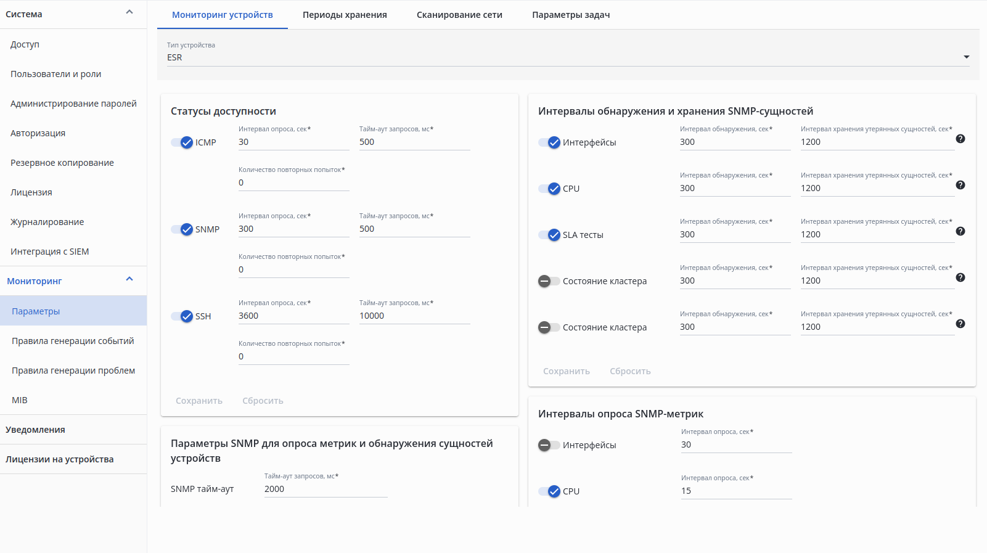This screenshot has height=553, width=987.
Task: Click help icon on SLA тесты row
Action: [960, 231]
